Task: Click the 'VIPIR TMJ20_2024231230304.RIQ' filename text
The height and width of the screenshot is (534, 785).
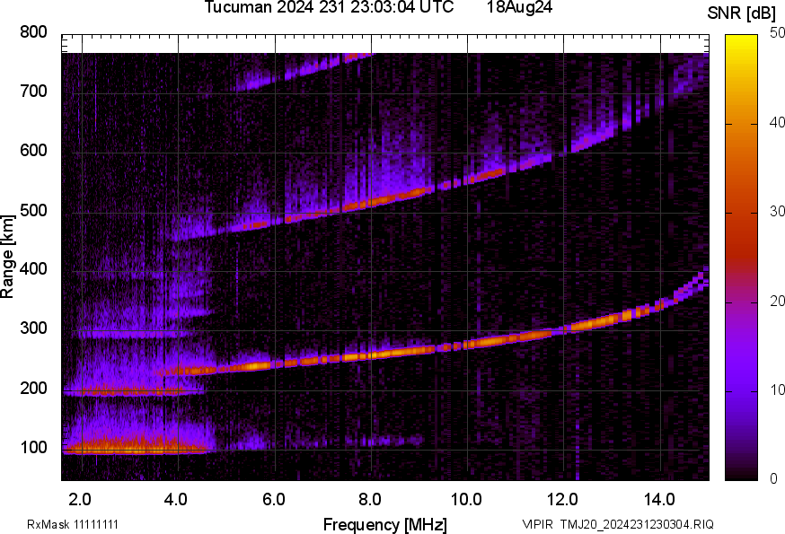Action: [618, 524]
